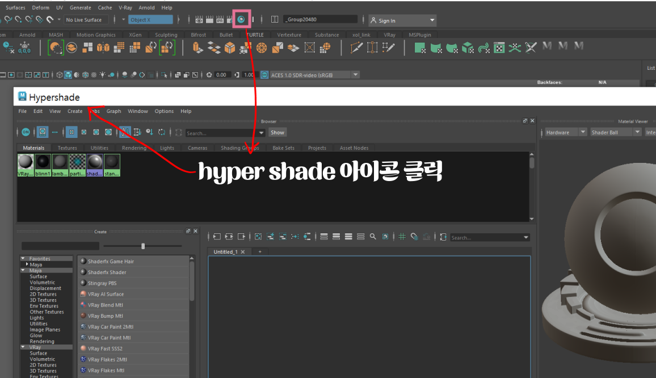Graph materials on selected objects
Viewport: 656px width, 378px height.
tap(307, 237)
